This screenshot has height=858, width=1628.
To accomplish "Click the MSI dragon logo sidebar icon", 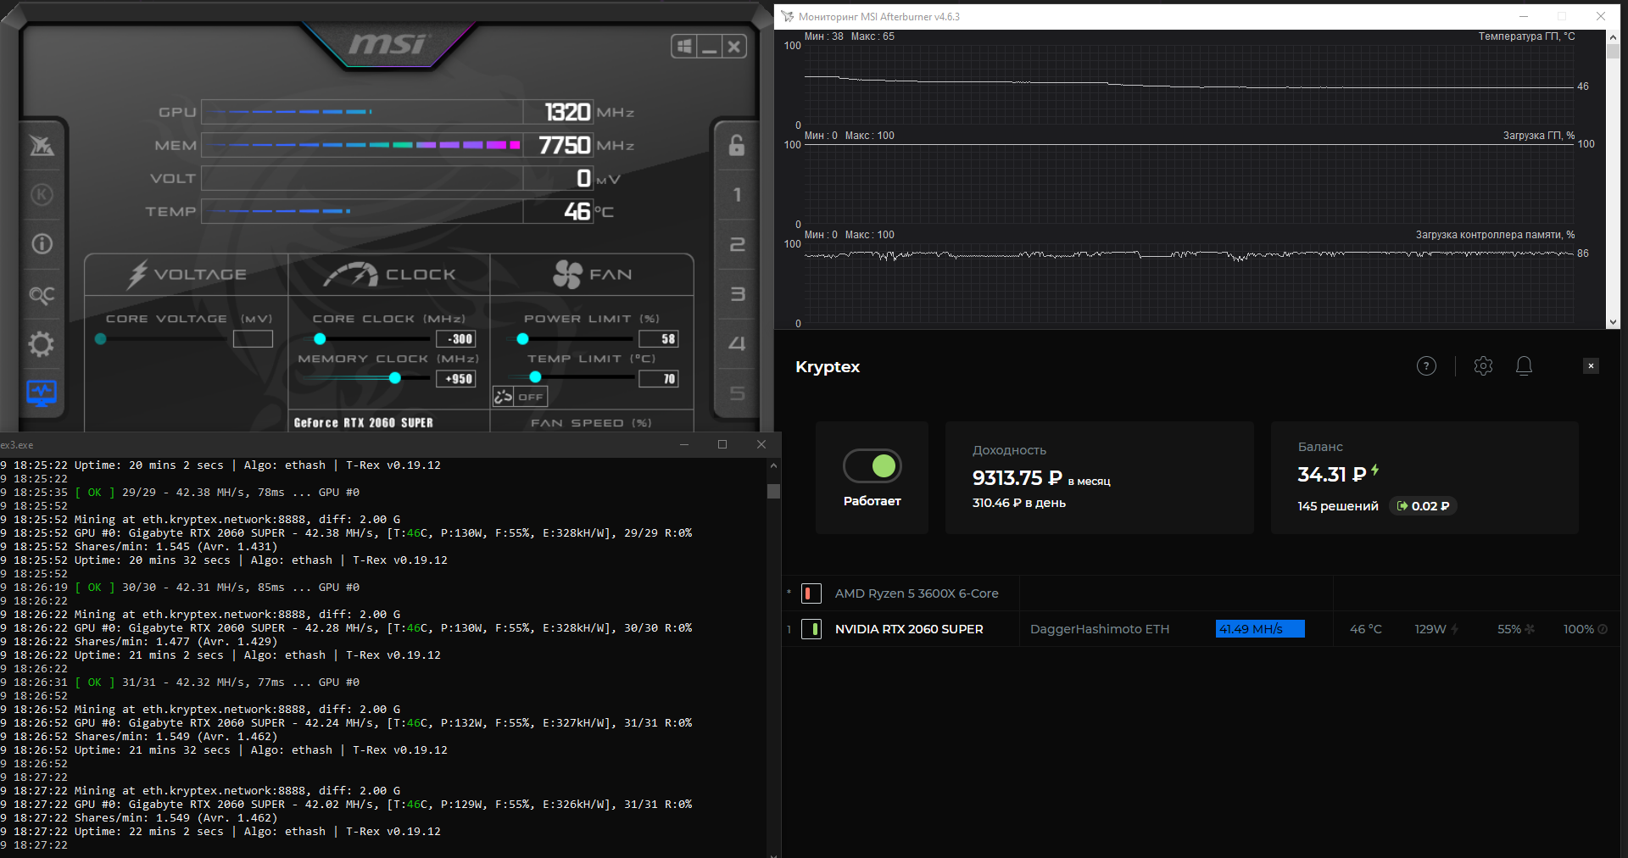I will pyautogui.click(x=42, y=146).
